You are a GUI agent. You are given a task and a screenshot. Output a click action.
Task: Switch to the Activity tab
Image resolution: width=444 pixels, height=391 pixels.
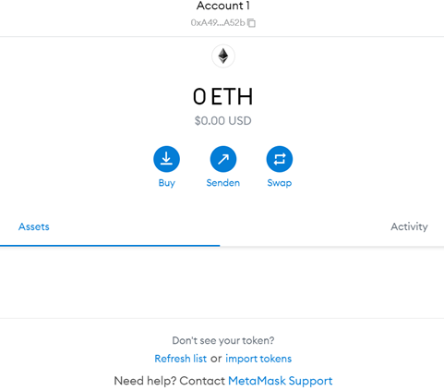409,226
